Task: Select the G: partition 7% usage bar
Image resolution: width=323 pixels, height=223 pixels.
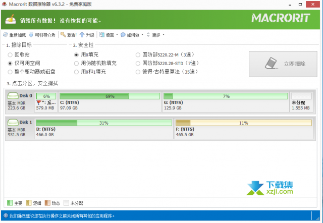Action: (x=226, y=96)
